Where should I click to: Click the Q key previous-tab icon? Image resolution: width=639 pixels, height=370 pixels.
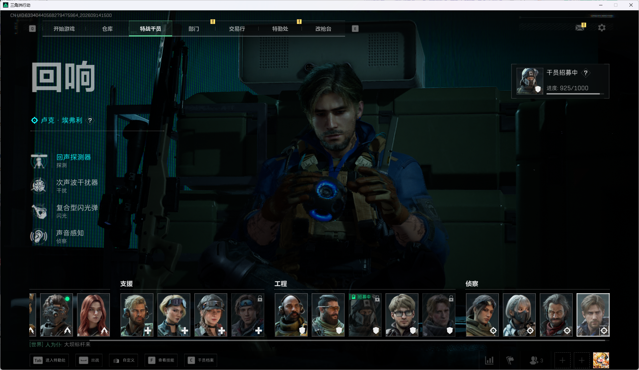point(32,29)
